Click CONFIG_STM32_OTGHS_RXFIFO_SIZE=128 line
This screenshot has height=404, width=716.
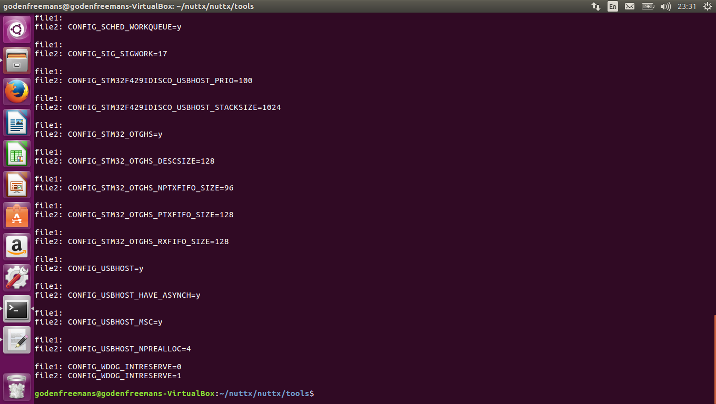click(x=132, y=241)
